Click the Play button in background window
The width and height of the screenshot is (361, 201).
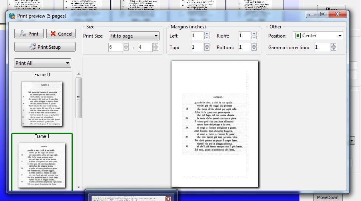[331, 8]
